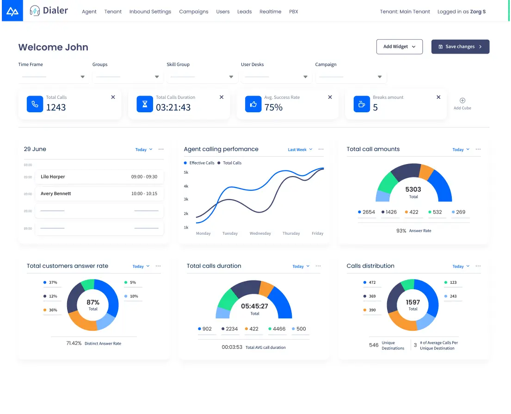Click the Dialer app logo
Viewport: 511px width, 414px height.
[48, 10]
